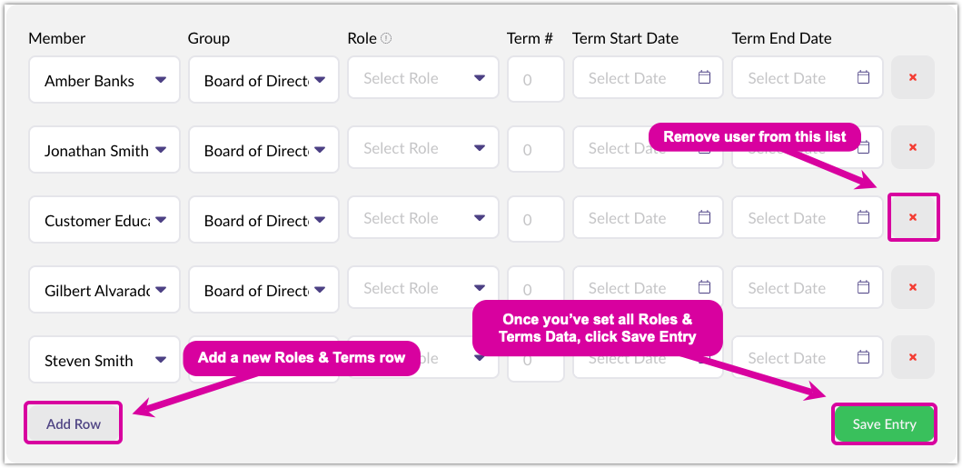Remove Steven Smith using the x icon

pyautogui.click(x=912, y=358)
